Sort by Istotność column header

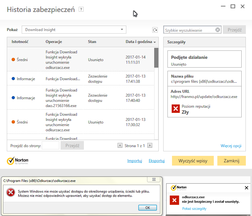(x=20, y=42)
